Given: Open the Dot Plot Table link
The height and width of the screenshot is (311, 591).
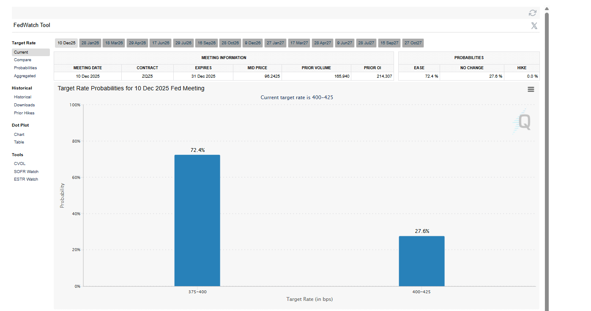Looking at the screenshot, I should coord(19,142).
